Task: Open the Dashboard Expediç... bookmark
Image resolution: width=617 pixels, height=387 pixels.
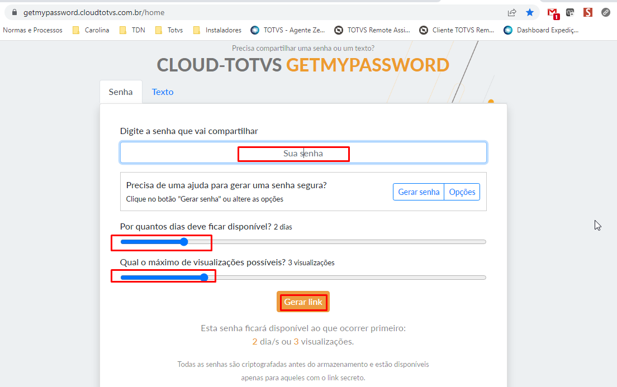Action: point(541,30)
